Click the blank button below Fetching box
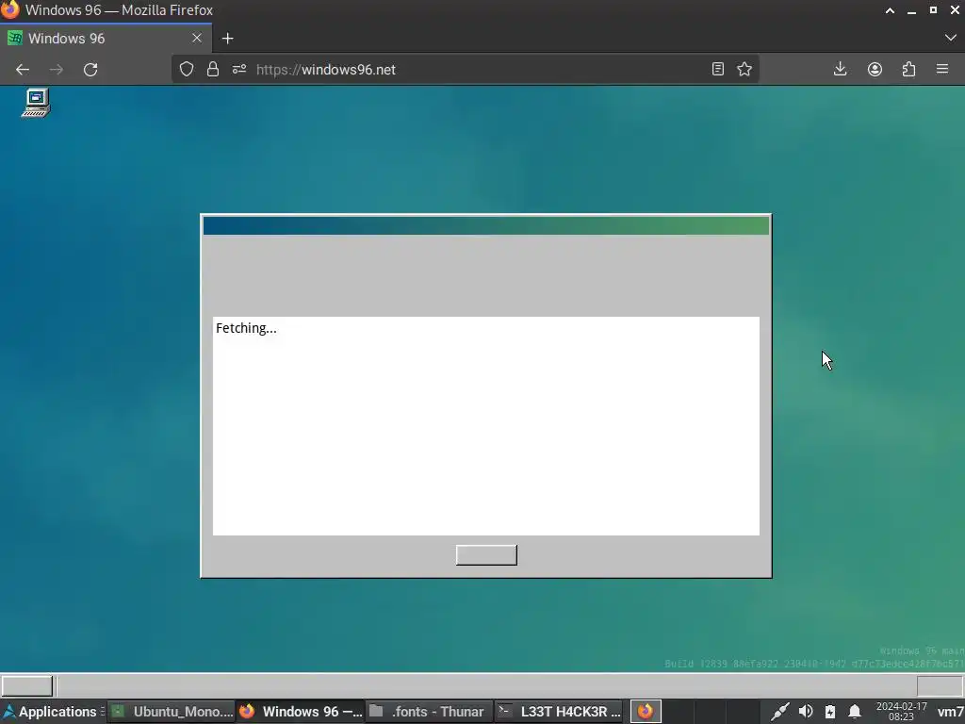This screenshot has width=965, height=724. (486, 554)
